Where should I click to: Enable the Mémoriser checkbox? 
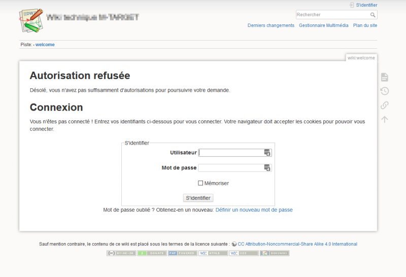click(x=200, y=183)
